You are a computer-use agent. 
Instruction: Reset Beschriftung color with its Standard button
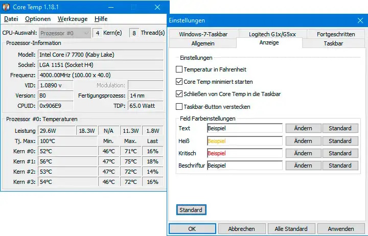(x=340, y=166)
